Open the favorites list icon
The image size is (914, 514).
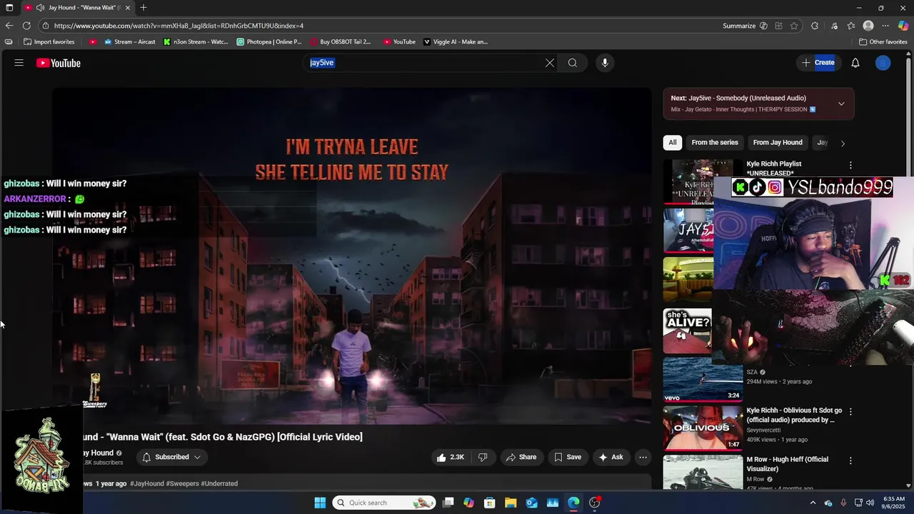tap(851, 26)
